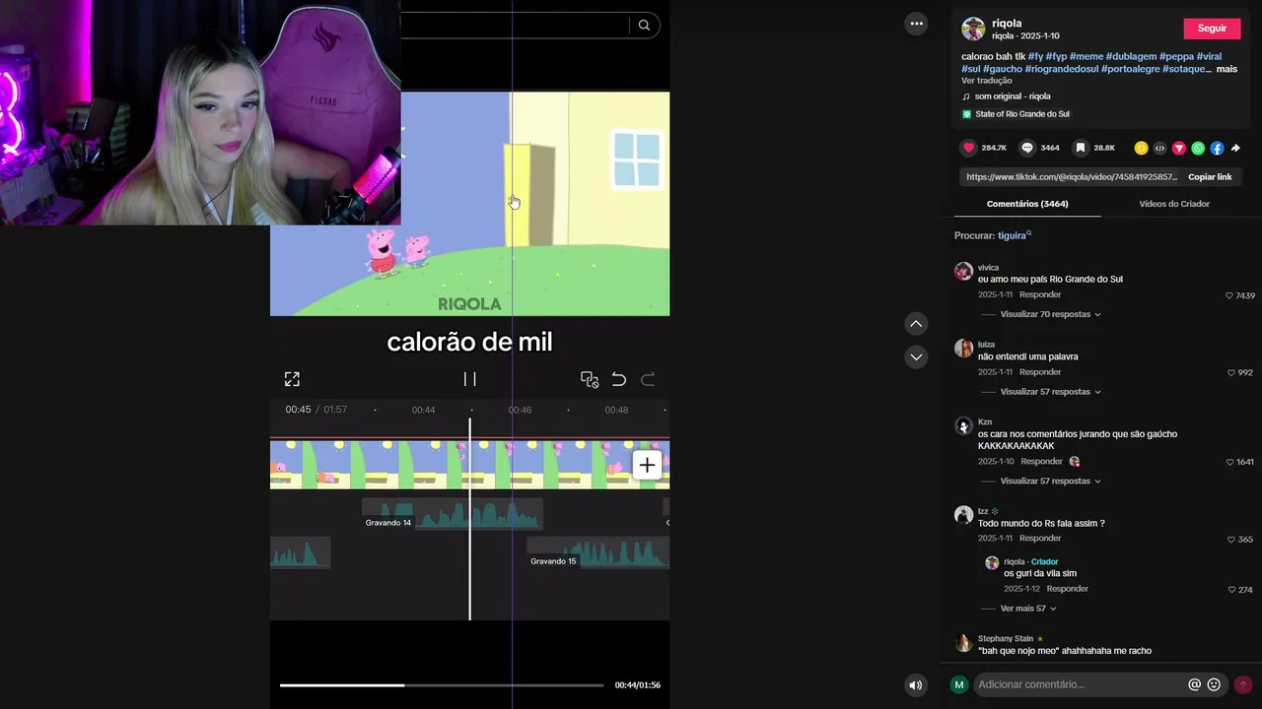The width and height of the screenshot is (1262, 709).
Task: Reply to Kzn's comment
Action: [x=1042, y=462]
